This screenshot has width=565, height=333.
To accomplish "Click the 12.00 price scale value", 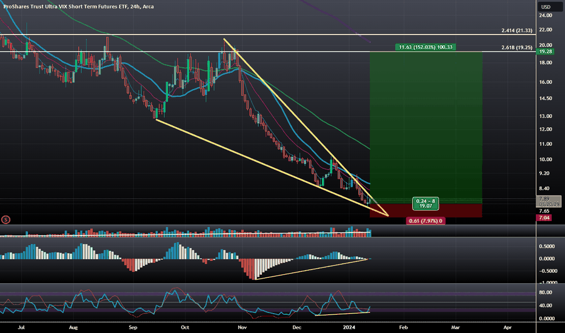I will pyautogui.click(x=545, y=129).
